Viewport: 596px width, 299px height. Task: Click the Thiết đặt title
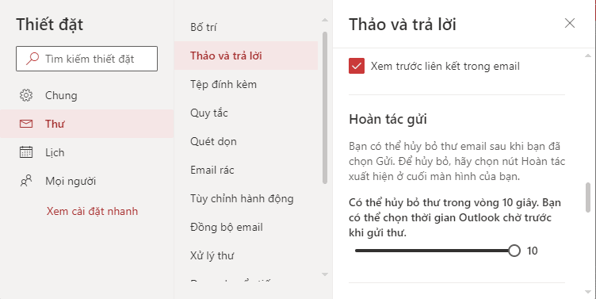tap(49, 25)
